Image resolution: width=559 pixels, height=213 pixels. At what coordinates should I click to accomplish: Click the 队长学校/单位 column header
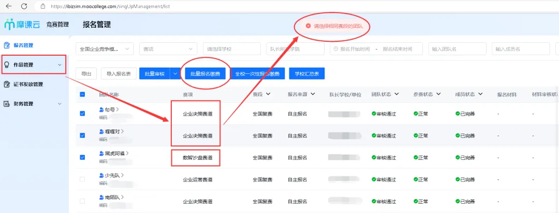click(345, 94)
